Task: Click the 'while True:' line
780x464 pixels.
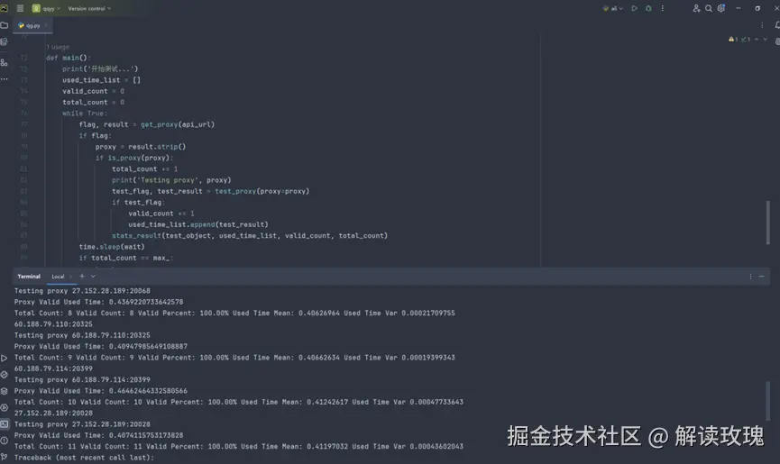Action: point(85,114)
